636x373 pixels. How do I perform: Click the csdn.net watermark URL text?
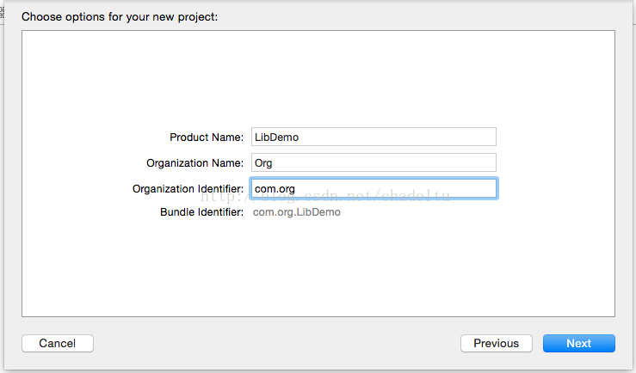325,196
